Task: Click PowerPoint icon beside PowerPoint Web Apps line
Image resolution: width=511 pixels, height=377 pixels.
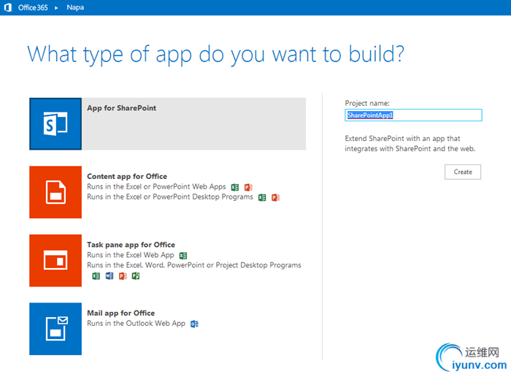Action: 248,187
